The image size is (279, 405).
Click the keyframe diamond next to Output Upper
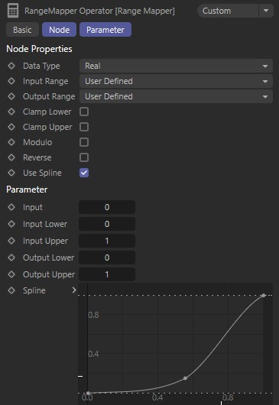pos(11,274)
